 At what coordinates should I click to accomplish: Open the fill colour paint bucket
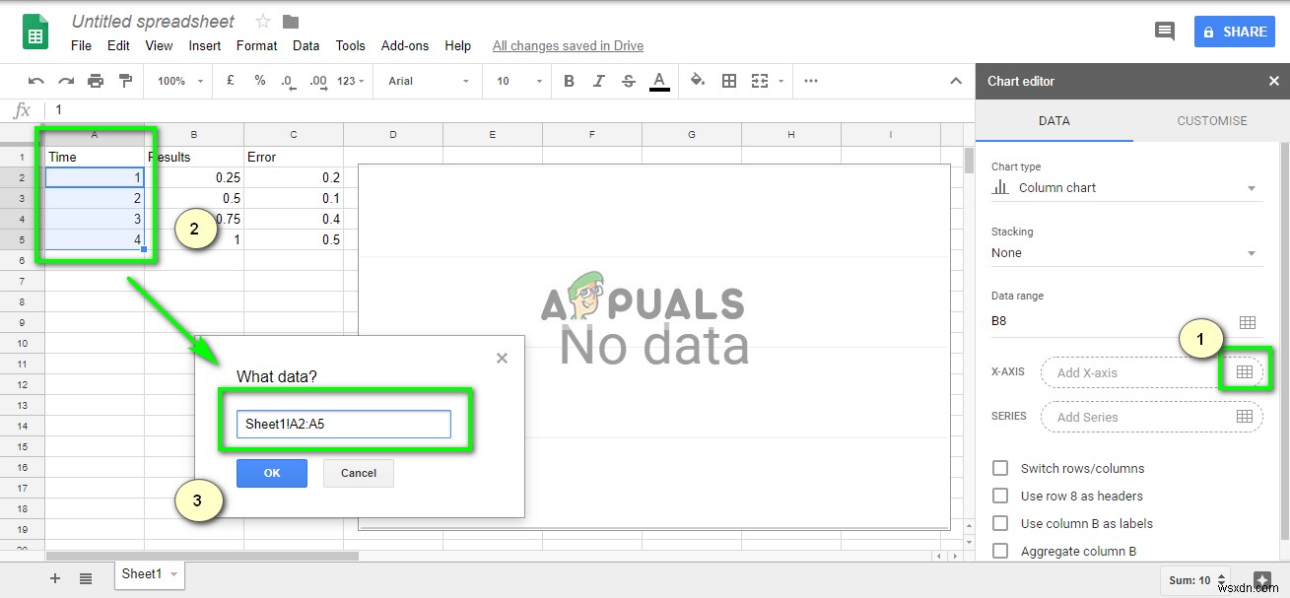[x=698, y=81]
